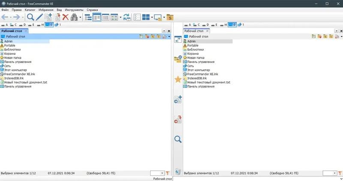Click the synchronize folders icon

(127, 17)
